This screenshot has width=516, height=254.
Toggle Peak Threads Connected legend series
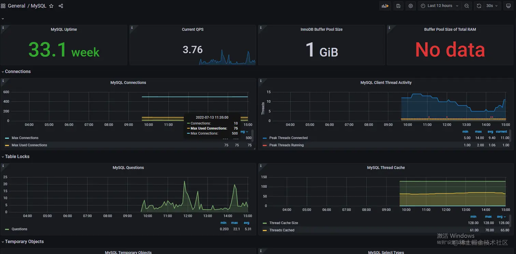[x=288, y=138]
